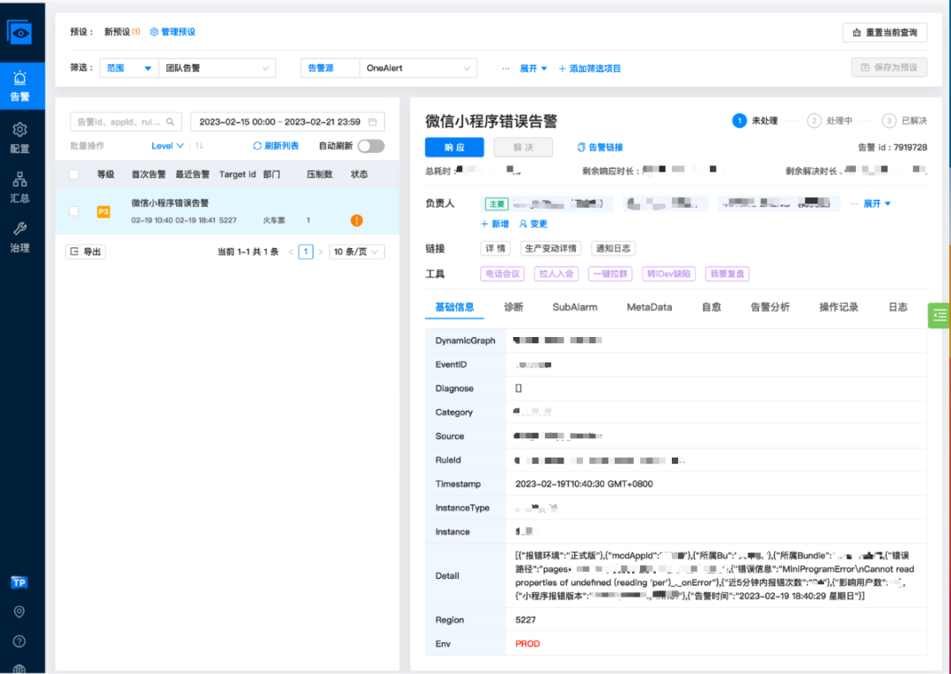951x674 pixels.
Task: Check the 微信小程序错误告警 row checkbox
Action: click(x=74, y=211)
